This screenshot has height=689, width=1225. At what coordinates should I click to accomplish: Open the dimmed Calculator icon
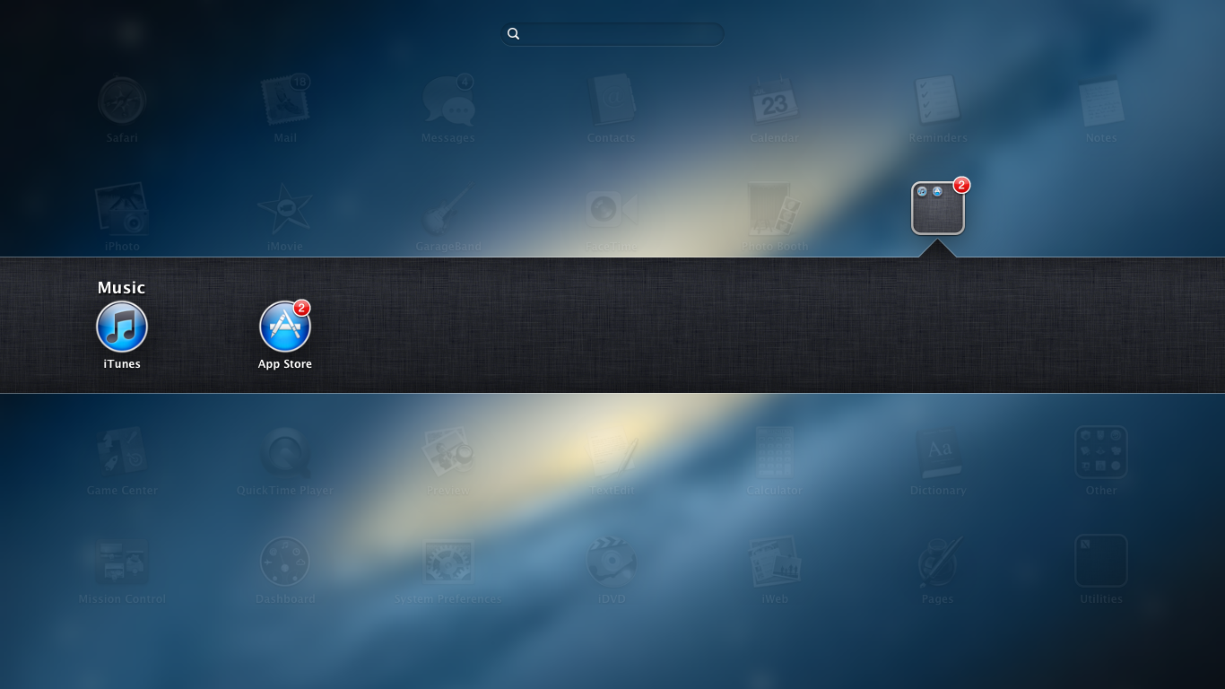click(775, 452)
